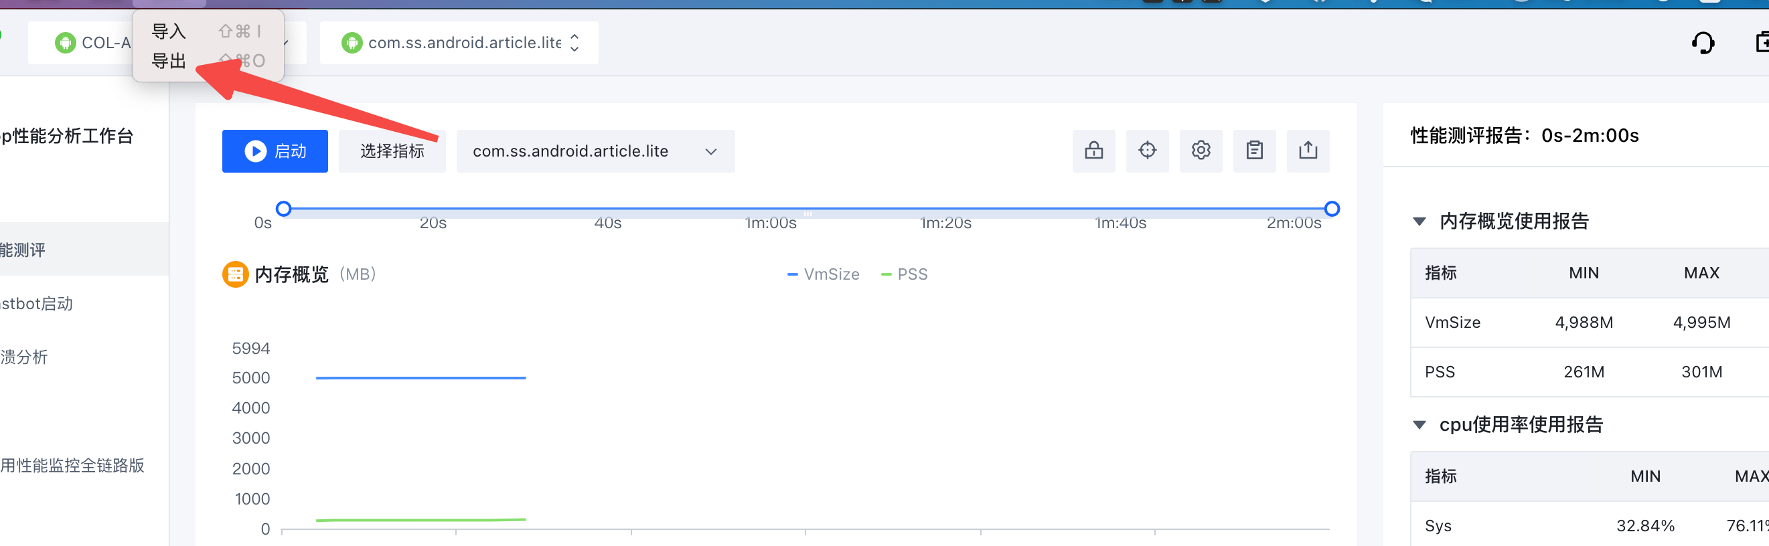Select the 能测评 sidebar item
Screen dimensions: 1769x546
[x=84, y=250]
